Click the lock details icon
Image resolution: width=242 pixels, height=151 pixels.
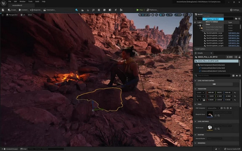239,57
